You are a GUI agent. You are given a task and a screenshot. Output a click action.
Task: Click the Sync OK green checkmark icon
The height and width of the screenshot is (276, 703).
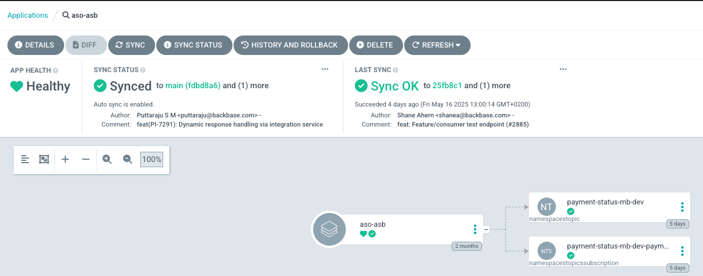361,86
